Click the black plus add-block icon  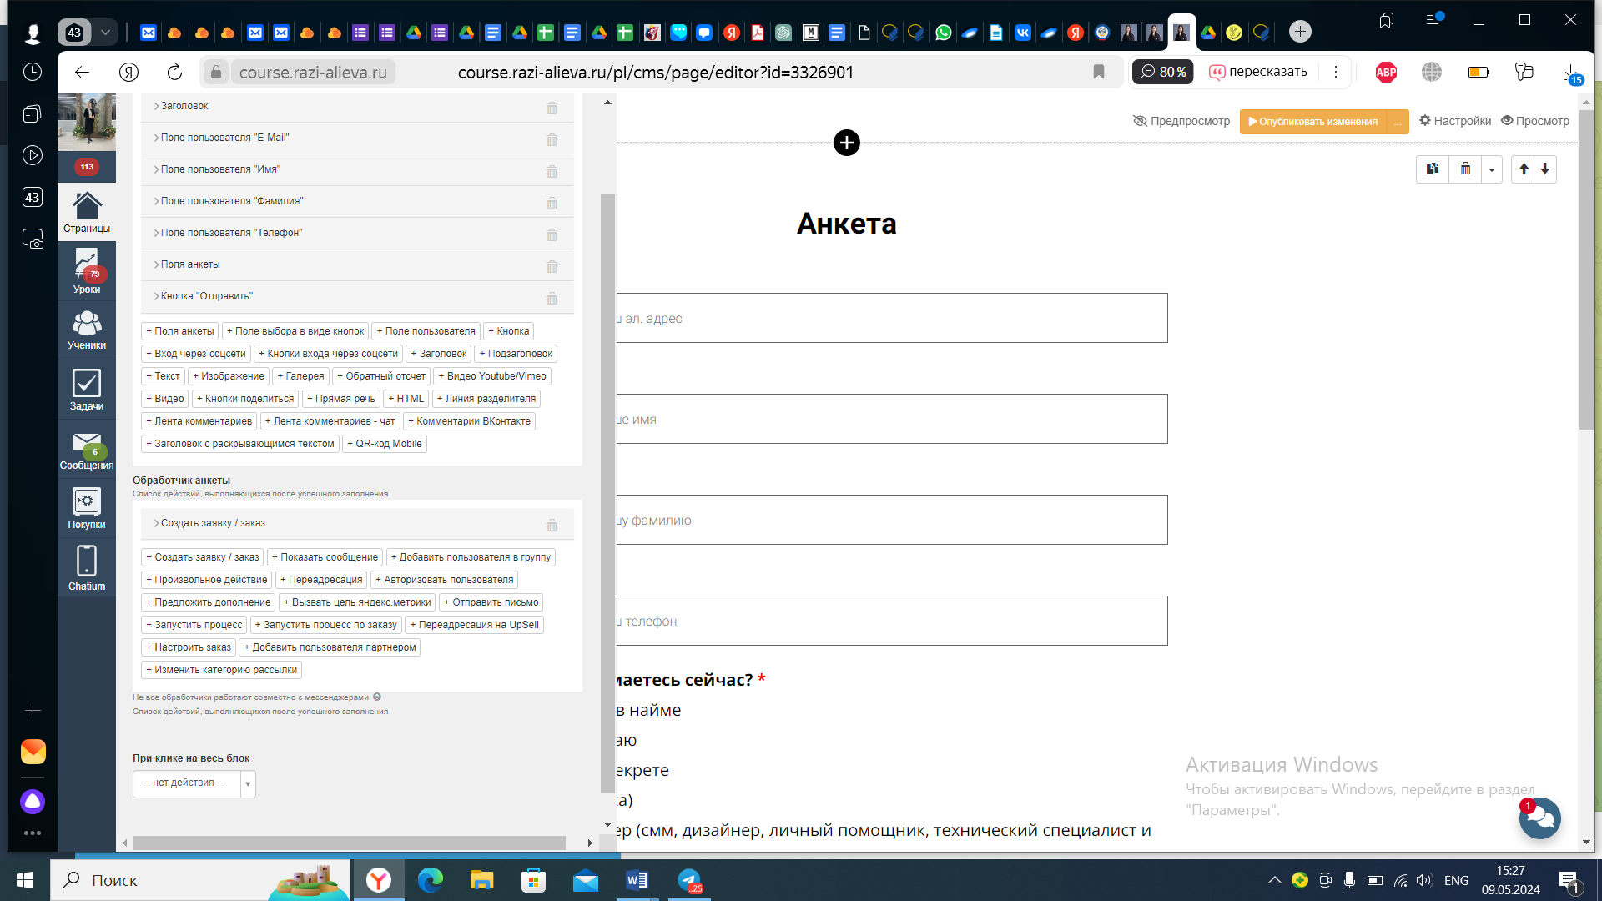coord(846,143)
